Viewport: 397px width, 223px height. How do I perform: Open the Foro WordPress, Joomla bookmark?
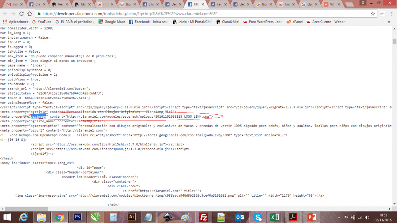click(263, 22)
